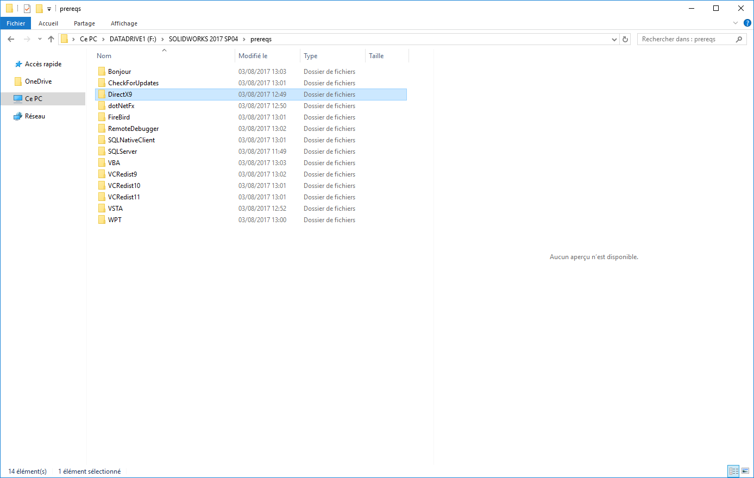
Task: Open Quick Access Toolbar customize dropdown
Action: [49, 9]
